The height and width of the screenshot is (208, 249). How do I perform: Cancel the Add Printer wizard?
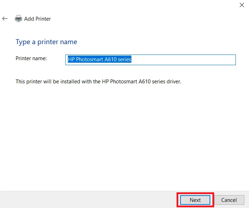pyautogui.click(x=229, y=200)
